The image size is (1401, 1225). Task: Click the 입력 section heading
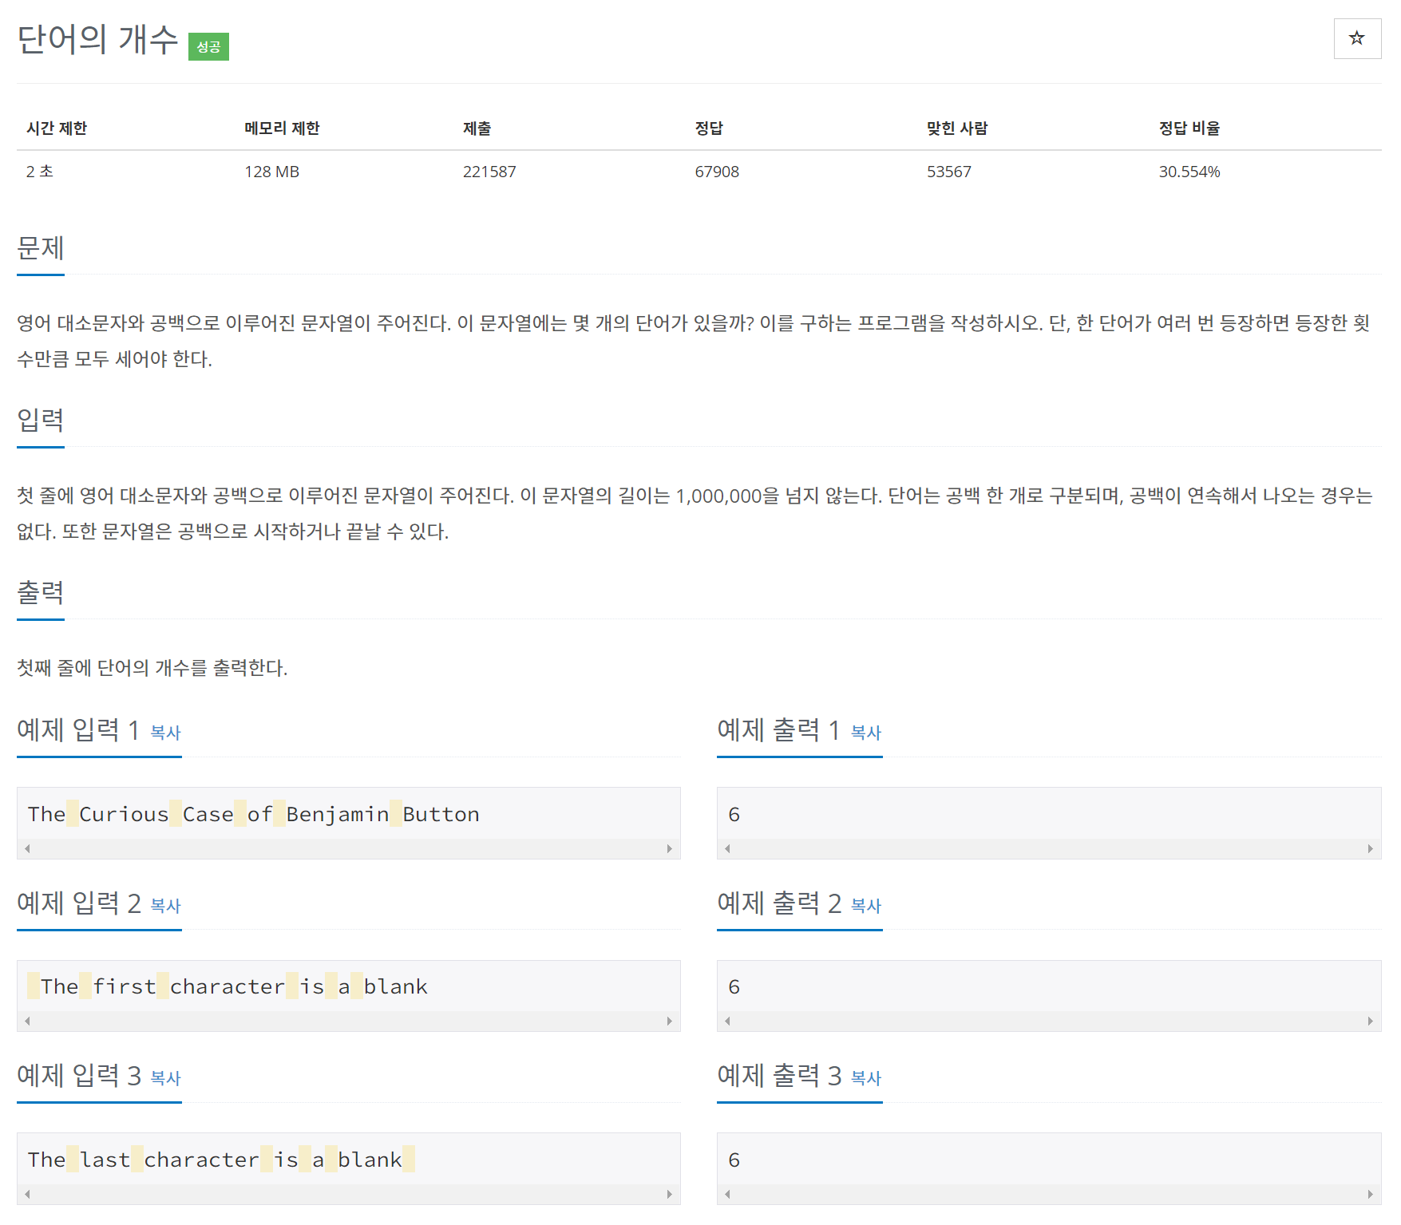(x=41, y=421)
